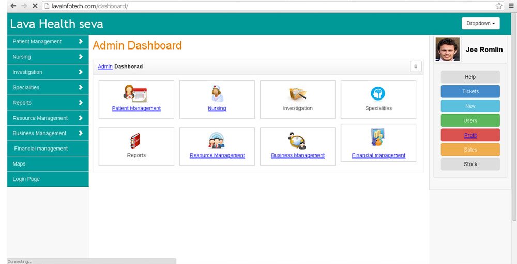
Task: Select the Specialities head icon
Action: tap(378, 94)
